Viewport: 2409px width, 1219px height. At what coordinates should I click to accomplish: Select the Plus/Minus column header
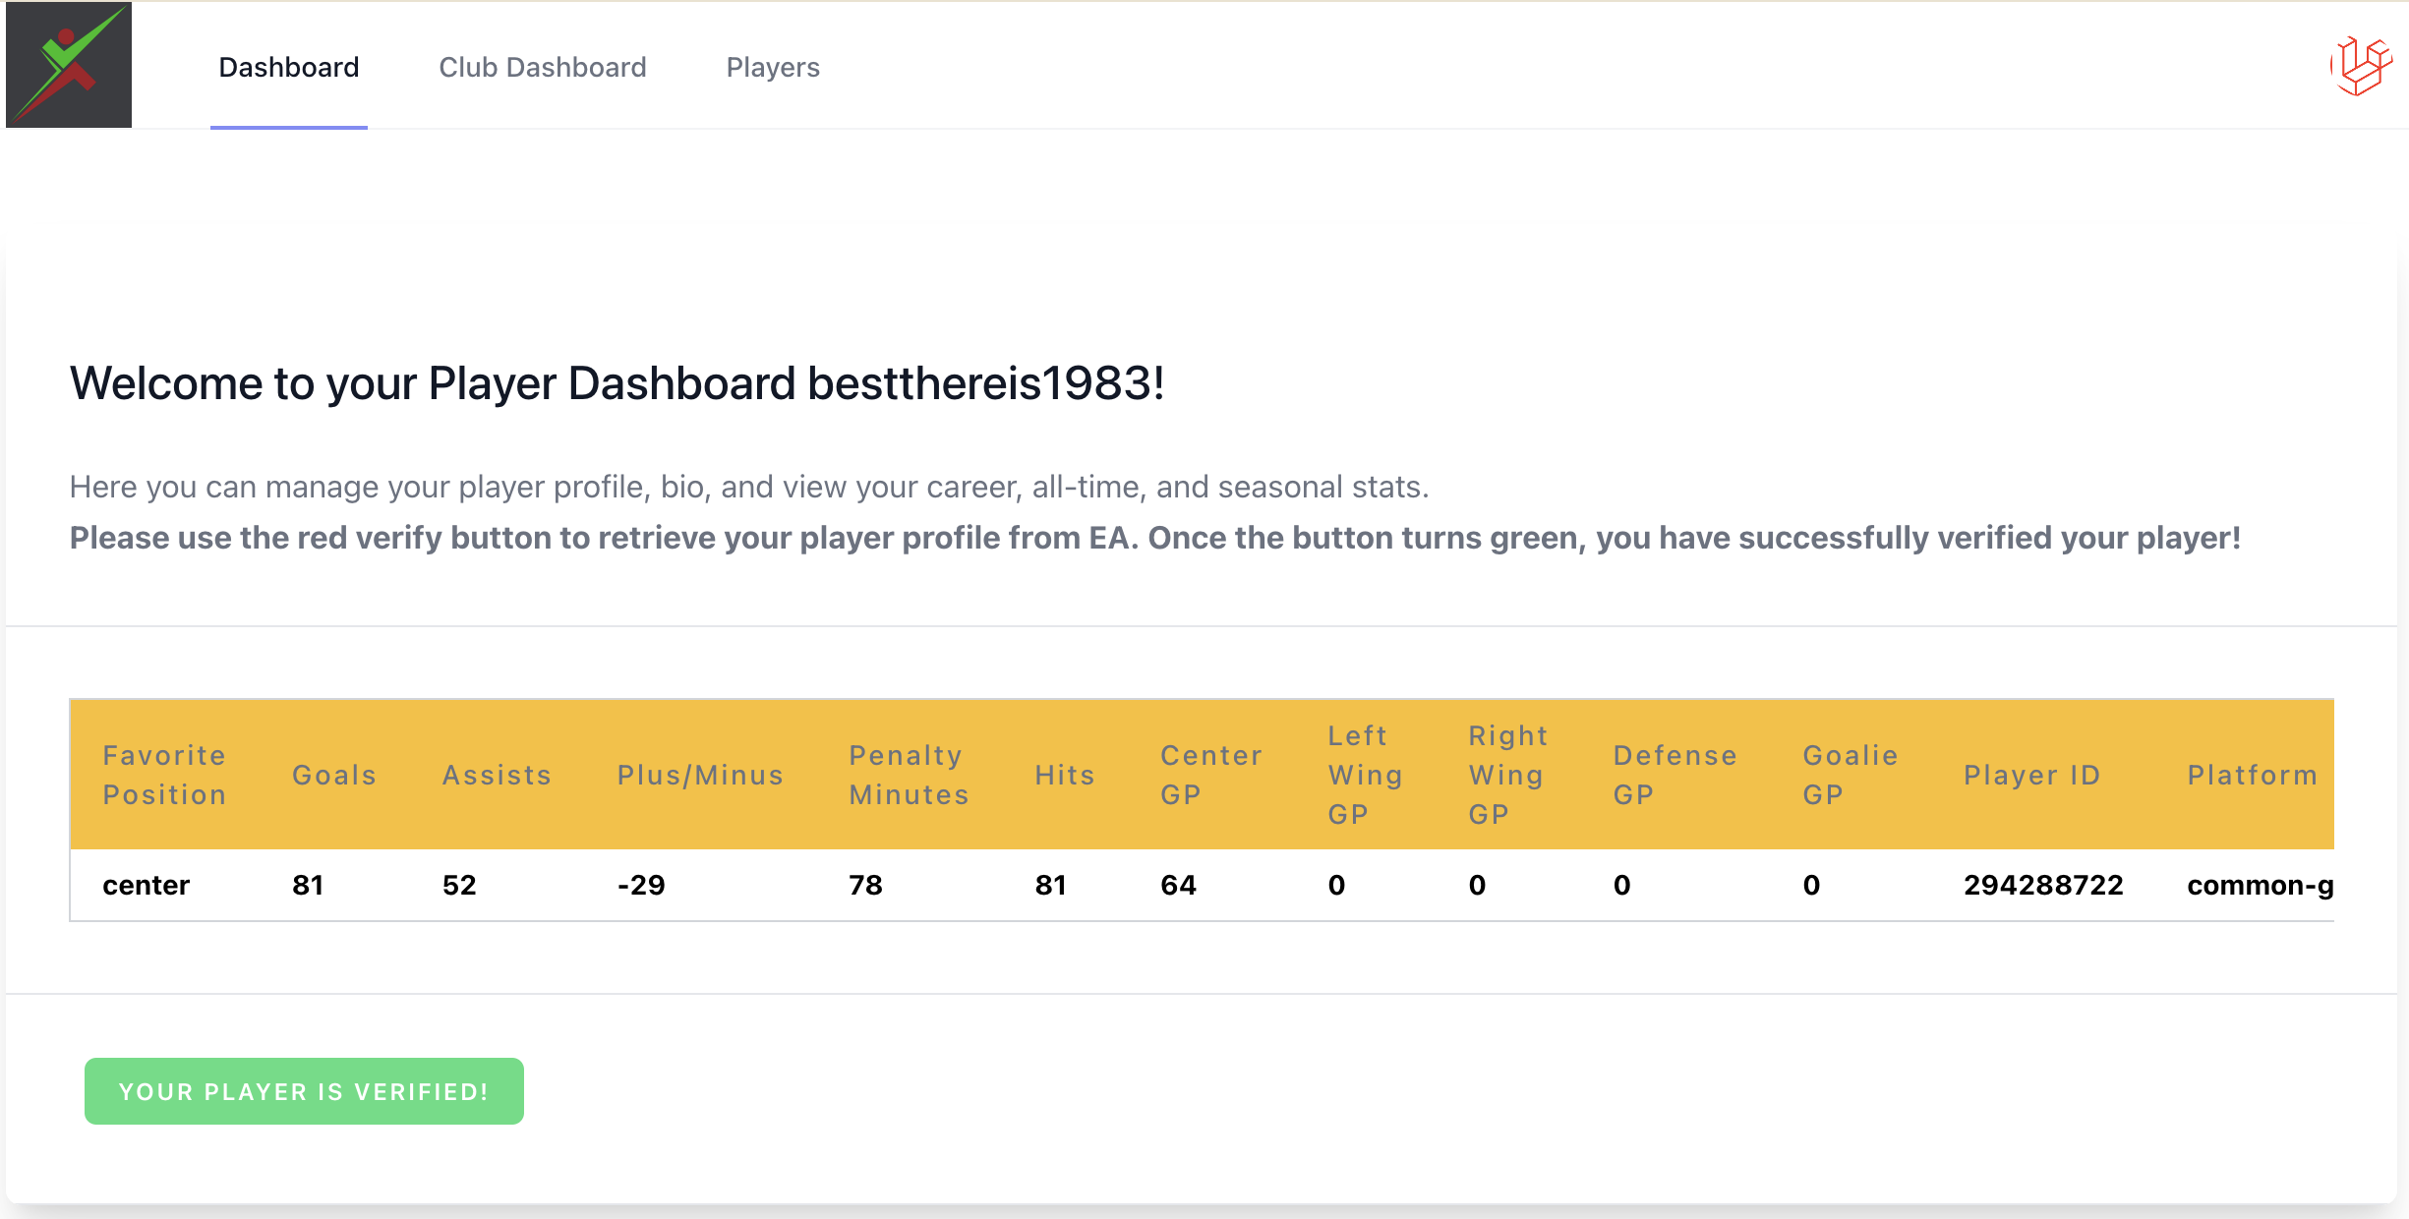pos(700,775)
